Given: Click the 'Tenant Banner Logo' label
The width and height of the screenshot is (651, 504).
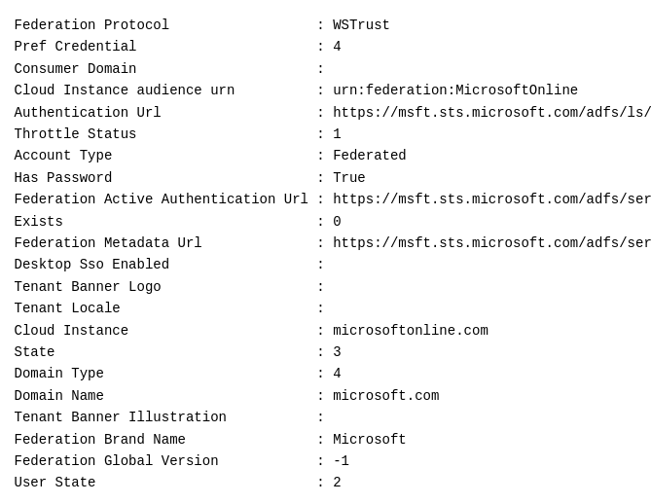Looking at the screenshot, I should tap(88, 287).
